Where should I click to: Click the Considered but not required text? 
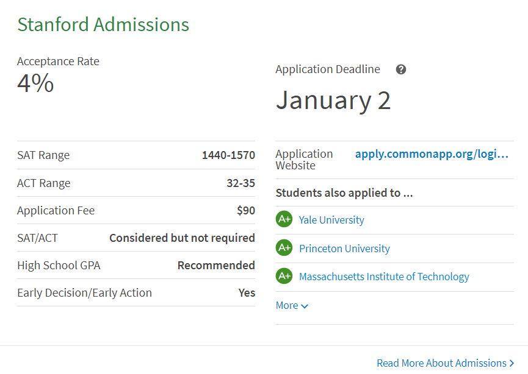(x=182, y=238)
